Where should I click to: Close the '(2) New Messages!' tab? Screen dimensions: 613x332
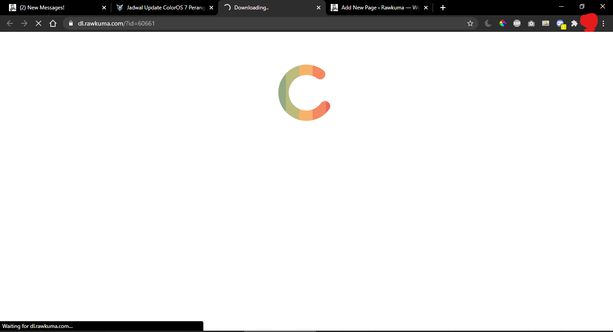click(104, 8)
